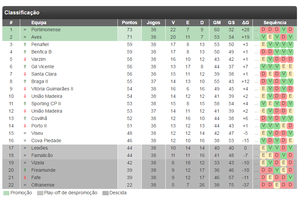Click the yellow E badge in Olhanense sequence
This screenshot has height=199, width=300.
(277, 185)
